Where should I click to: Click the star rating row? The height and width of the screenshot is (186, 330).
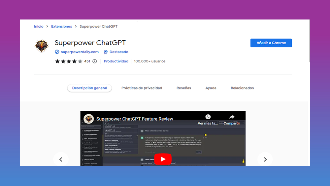pyautogui.click(x=69, y=61)
